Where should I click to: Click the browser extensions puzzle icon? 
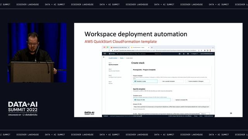tap(205, 51)
